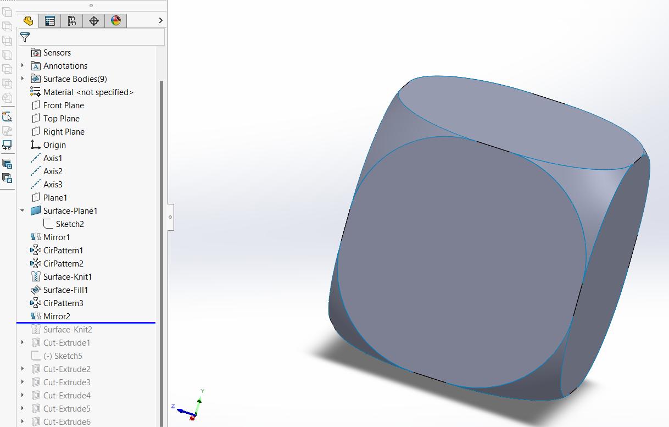Switch to the PropertyManager tab

point(50,21)
